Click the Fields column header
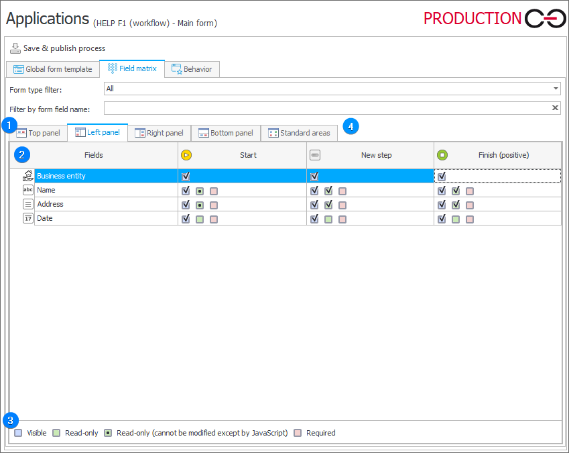The image size is (569, 453). pyautogui.click(x=94, y=155)
